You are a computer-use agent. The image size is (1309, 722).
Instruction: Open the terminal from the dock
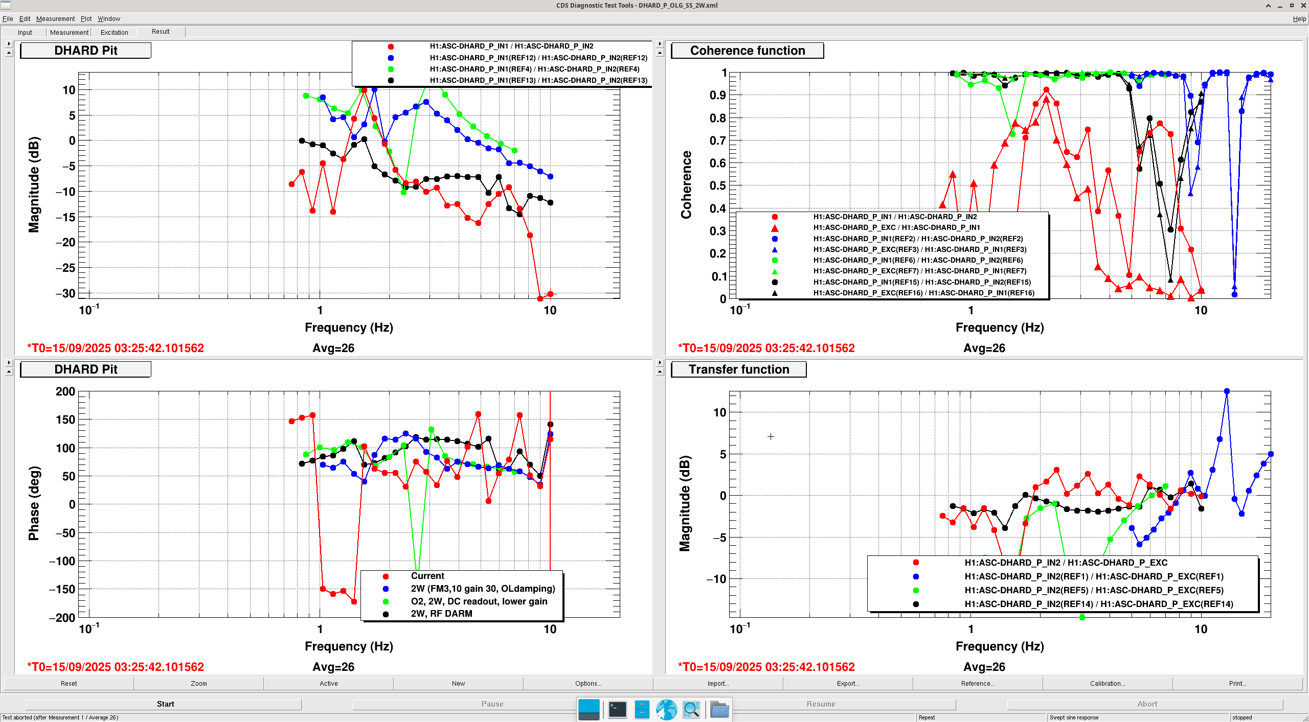point(617,710)
